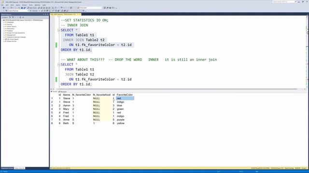The width and height of the screenshot is (309, 173).
Task: Open the File menu
Action: pyautogui.click(x=2, y=5)
